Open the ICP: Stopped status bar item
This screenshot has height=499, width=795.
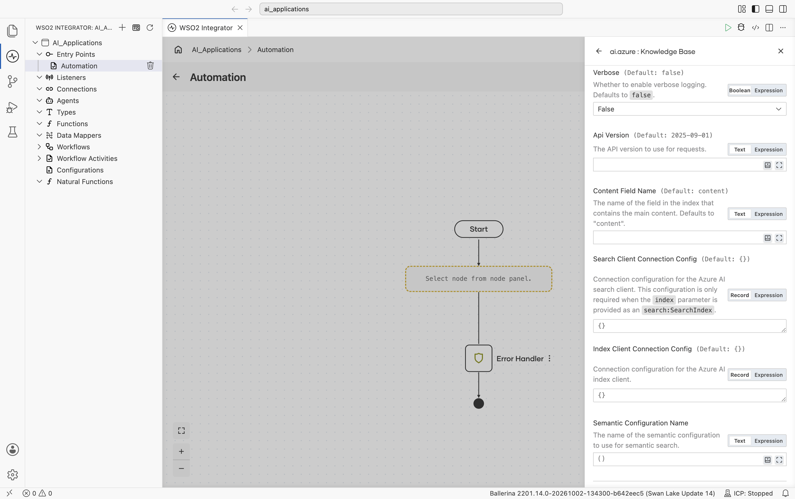(748, 493)
